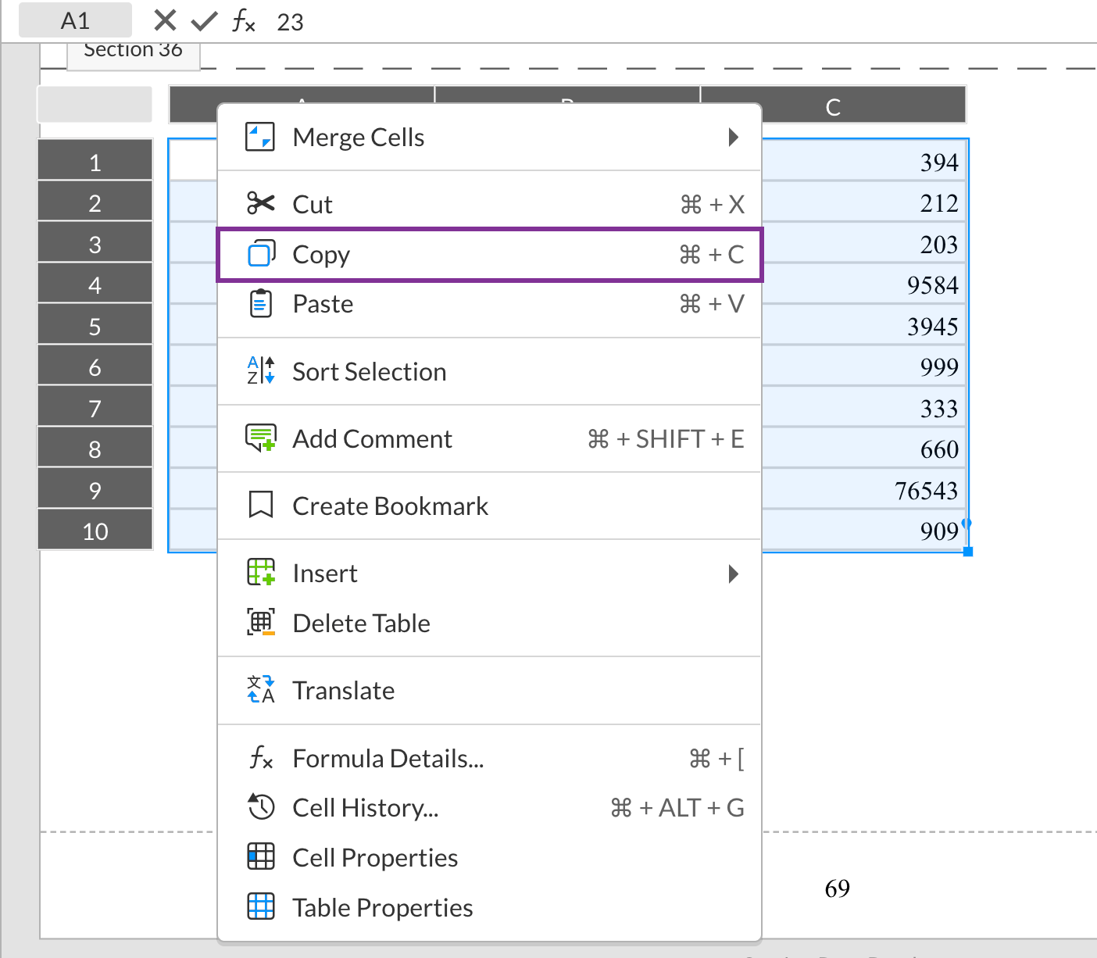
Task: Select row header 10
Action: 95,531
